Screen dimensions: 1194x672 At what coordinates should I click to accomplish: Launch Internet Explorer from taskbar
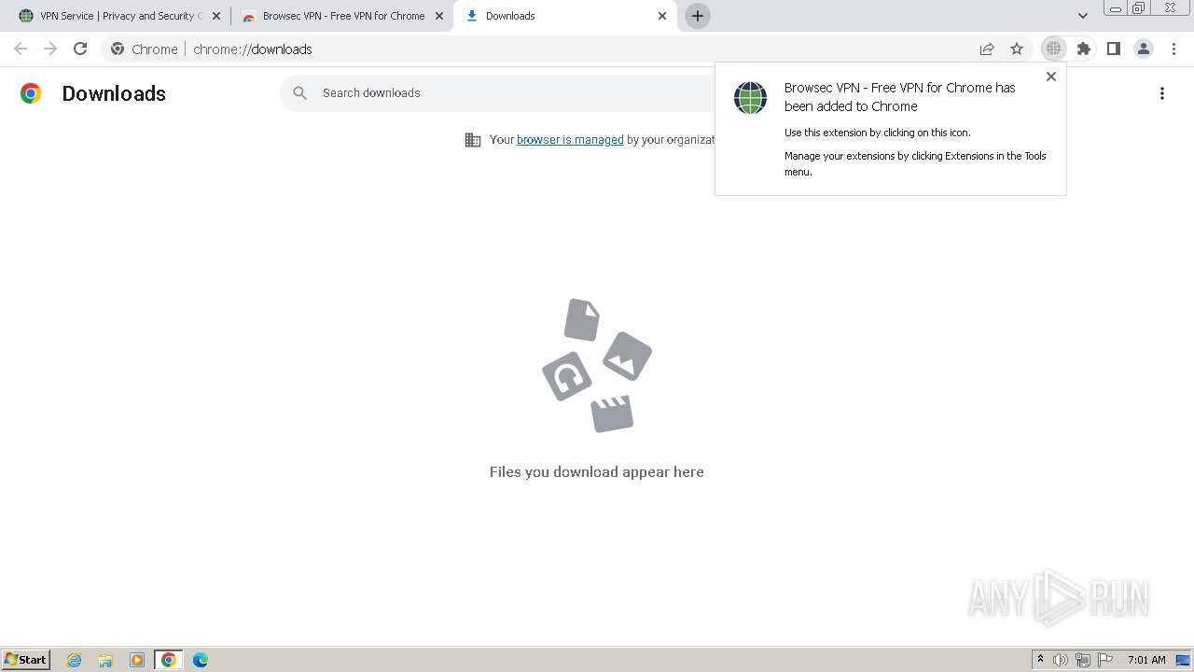click(x=75, y=660)
